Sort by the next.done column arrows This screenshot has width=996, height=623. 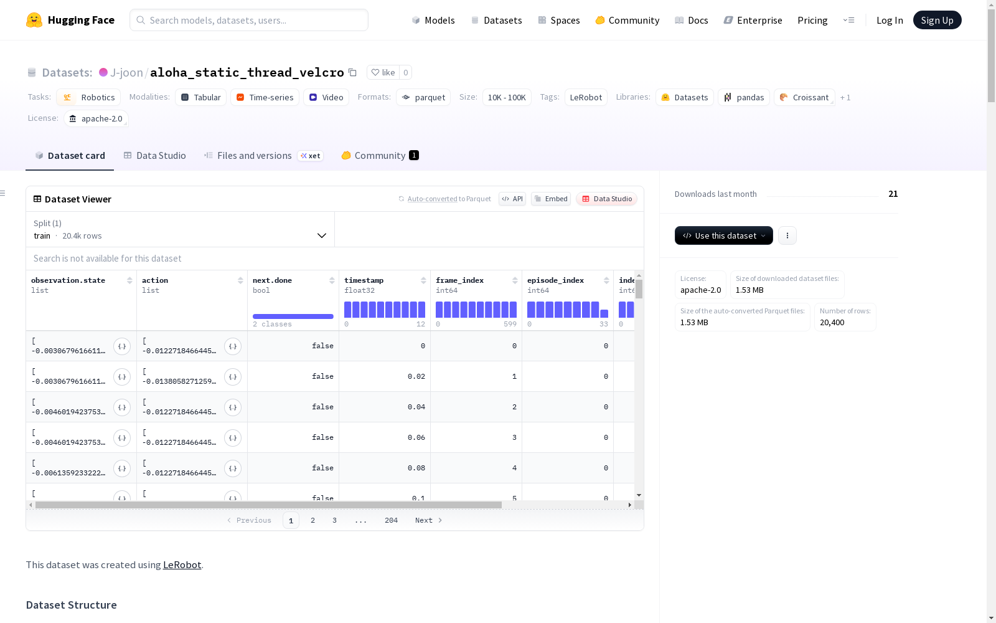(x=332, y=280)
